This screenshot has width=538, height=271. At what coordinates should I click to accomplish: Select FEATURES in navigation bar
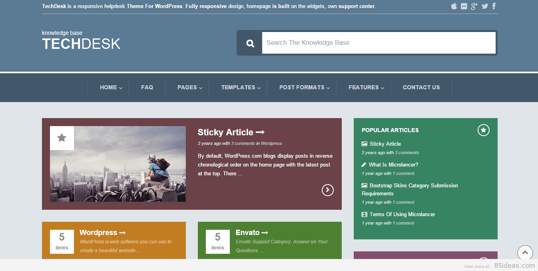tap(363, 87)
